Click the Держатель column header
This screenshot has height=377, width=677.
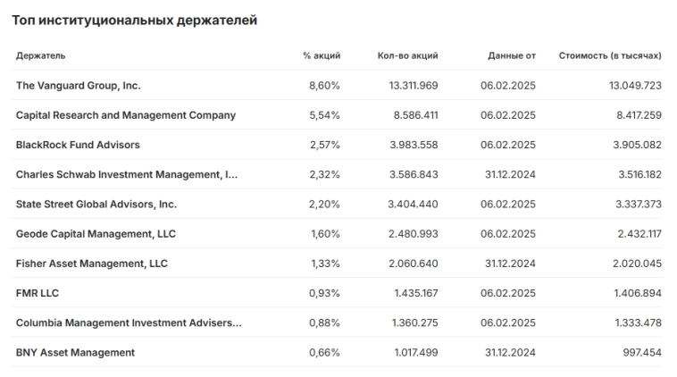point(41,55)
